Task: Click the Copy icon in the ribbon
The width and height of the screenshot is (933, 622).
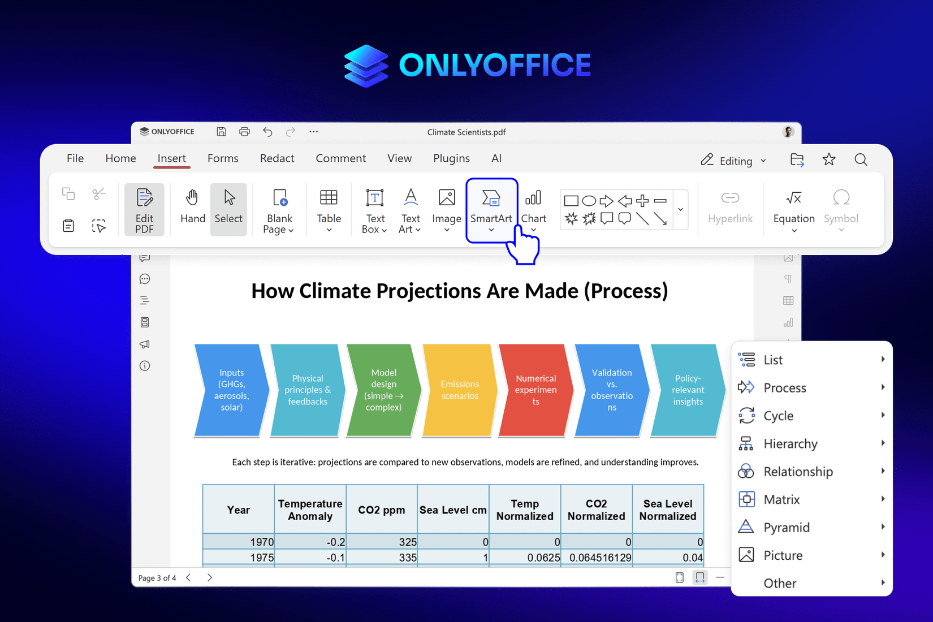Action: (x=68, y=194)
